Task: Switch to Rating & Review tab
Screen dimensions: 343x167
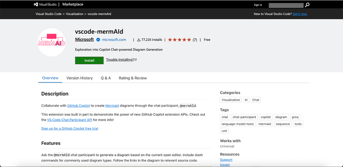Action: 133,78
